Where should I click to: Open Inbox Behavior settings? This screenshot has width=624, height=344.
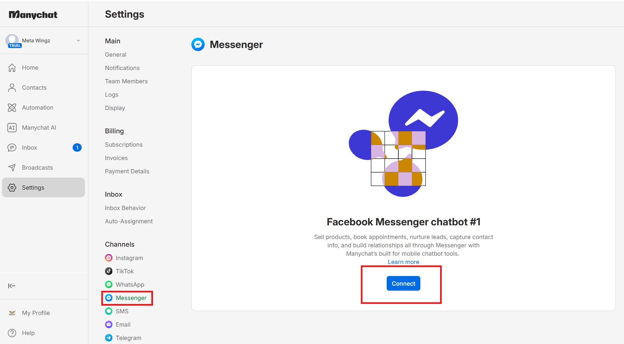pyautogui.click(x=125, y=208)
